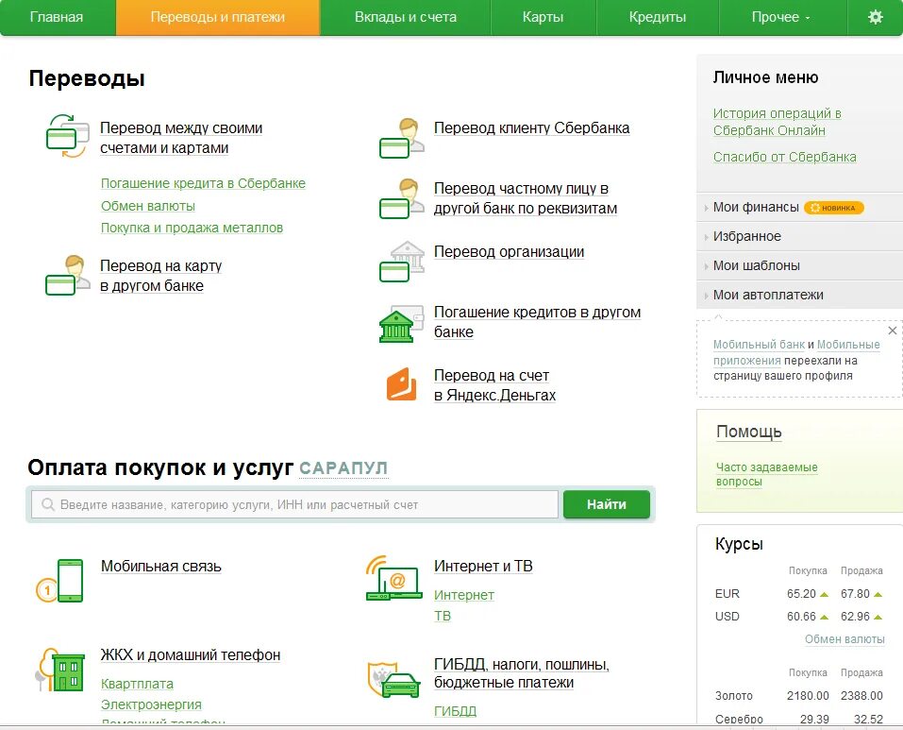
Task: Click the housing utilities building icon
Action: point(59,670)
